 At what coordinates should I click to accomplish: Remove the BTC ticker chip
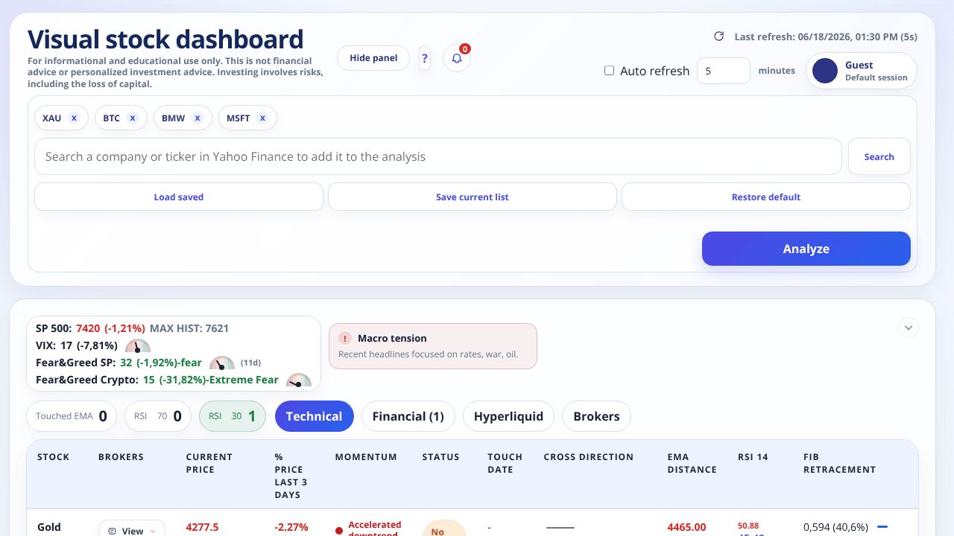point(133,118)
